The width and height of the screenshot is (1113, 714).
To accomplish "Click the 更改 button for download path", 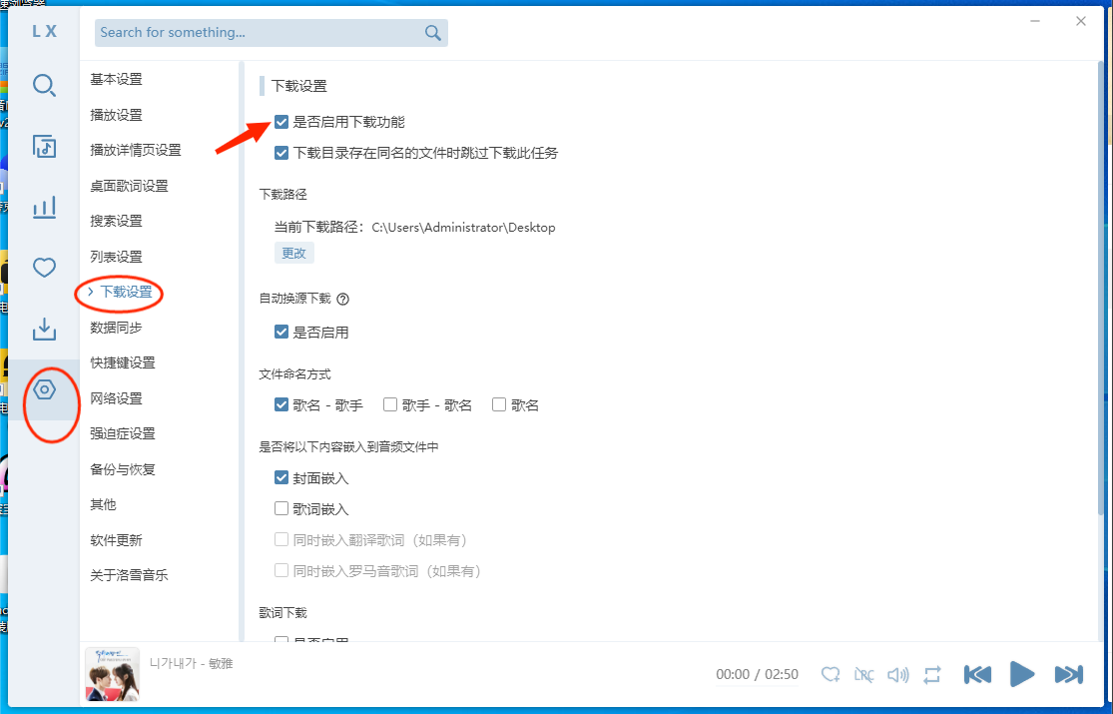I will (x=294, y=253).
